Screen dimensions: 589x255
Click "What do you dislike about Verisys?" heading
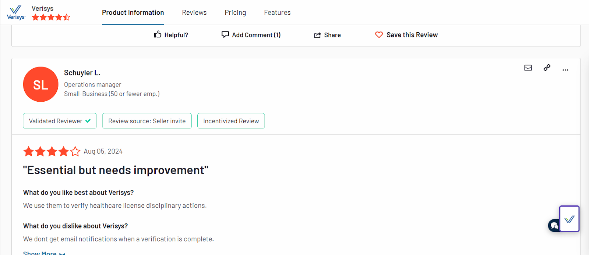[75, 226]
